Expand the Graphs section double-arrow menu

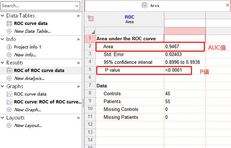[x=78, y=86]
